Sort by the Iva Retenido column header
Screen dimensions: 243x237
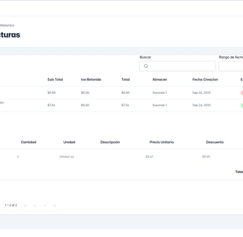pyautogui.click(x=91, y=80)
